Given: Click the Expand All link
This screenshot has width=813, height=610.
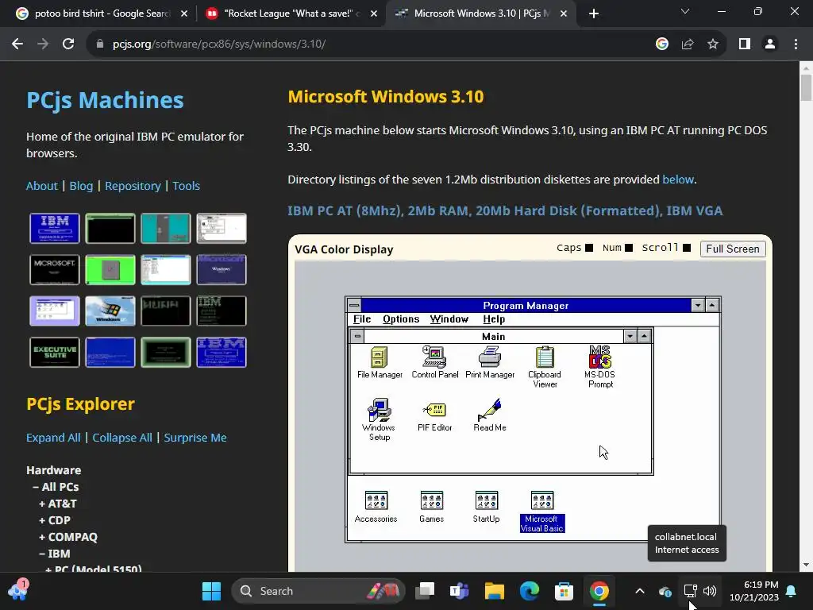Looking at the screenshot, I should (53, 438).
